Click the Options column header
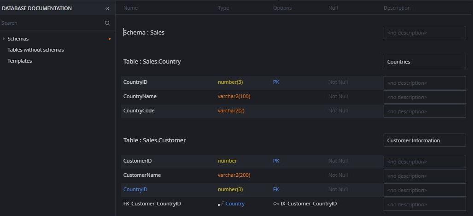The width and height of the screenshot is (473, 216). coord(282,8)
